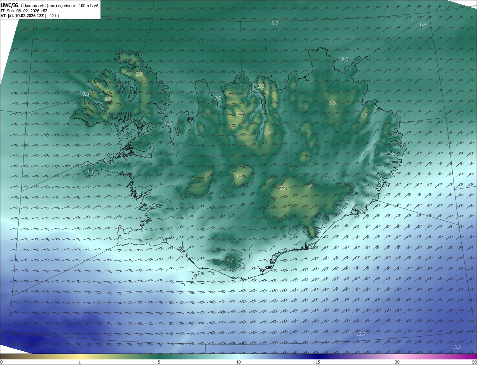
Task: Click the 3.4 value label
Action: 364,115
